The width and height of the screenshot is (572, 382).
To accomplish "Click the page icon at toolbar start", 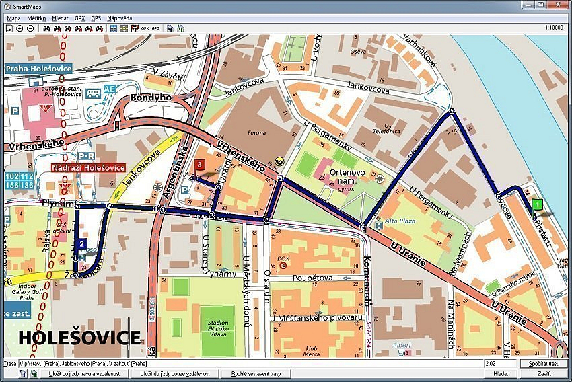I will pos(9,28).
